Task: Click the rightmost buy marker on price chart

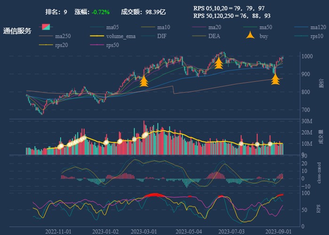Action: click(x=275, y=79)
